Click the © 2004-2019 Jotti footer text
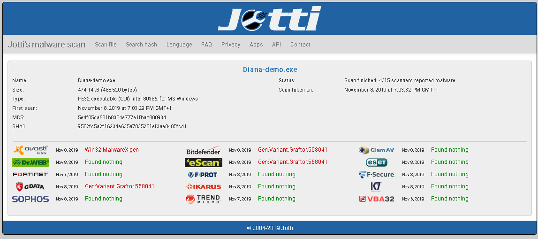Viewport: 538px width, 239px height. point(270,228)
